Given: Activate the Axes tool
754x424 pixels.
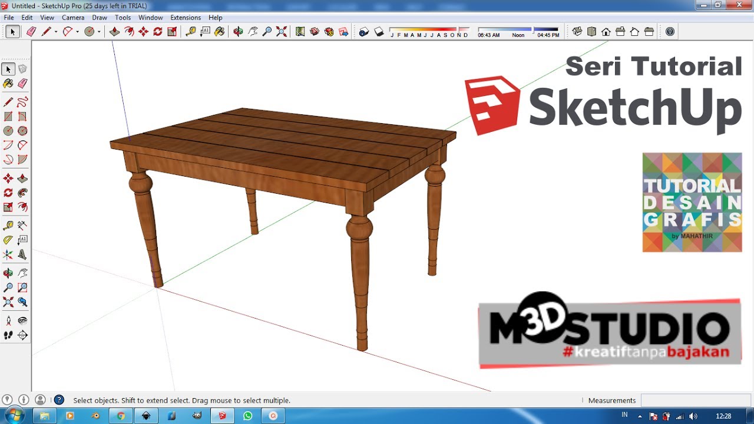Looking at the screenshot, I should pyautogui.click(x=8, y=255).
